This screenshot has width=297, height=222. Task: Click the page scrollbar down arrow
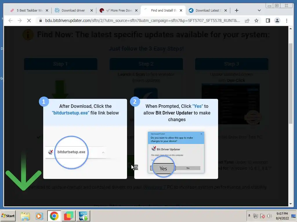pyautogui.click(x=291, y=204)
